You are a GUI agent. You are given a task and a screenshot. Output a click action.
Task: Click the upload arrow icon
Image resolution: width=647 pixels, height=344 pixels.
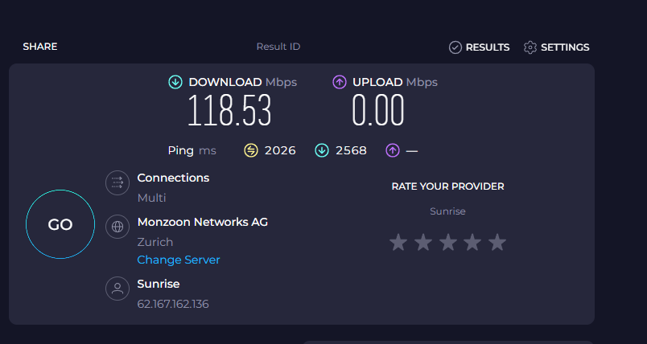[340, 82]
